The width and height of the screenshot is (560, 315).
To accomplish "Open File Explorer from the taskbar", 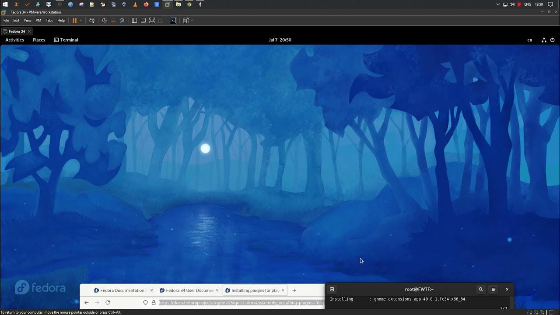I will click(178, 4).
